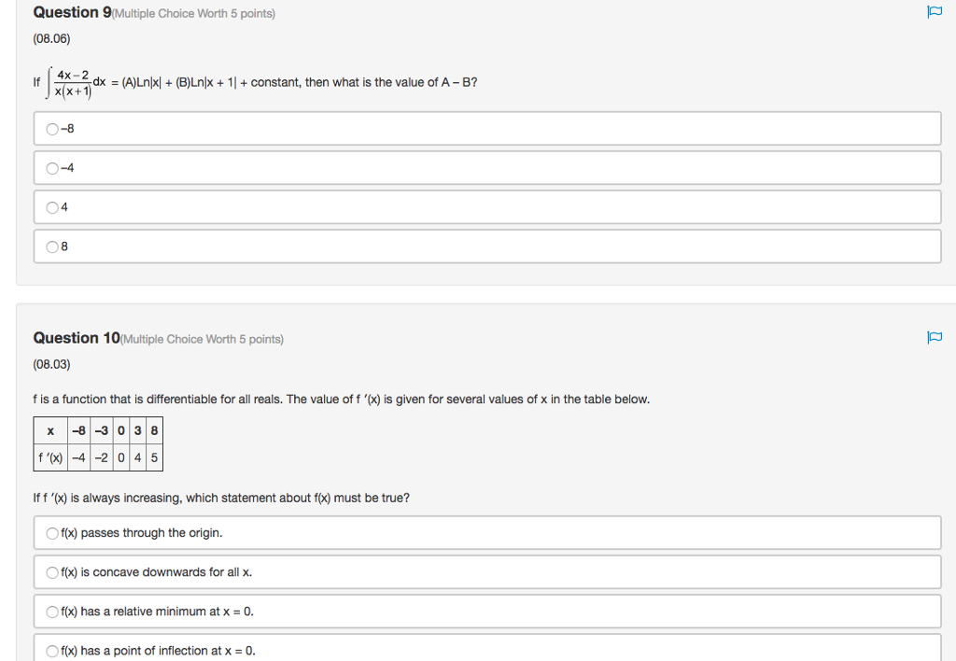Image resolution: width=956 pixels, height=661 pixels.
Task: Click the flag icon for Question 10
Action: click(935, 339)
